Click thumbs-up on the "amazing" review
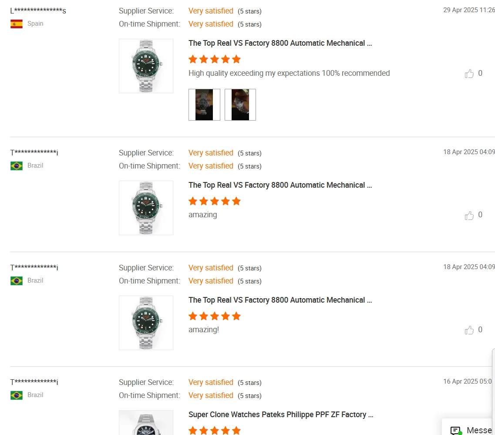The height and width of the screenshot is (435, 495). click(469, 215)
